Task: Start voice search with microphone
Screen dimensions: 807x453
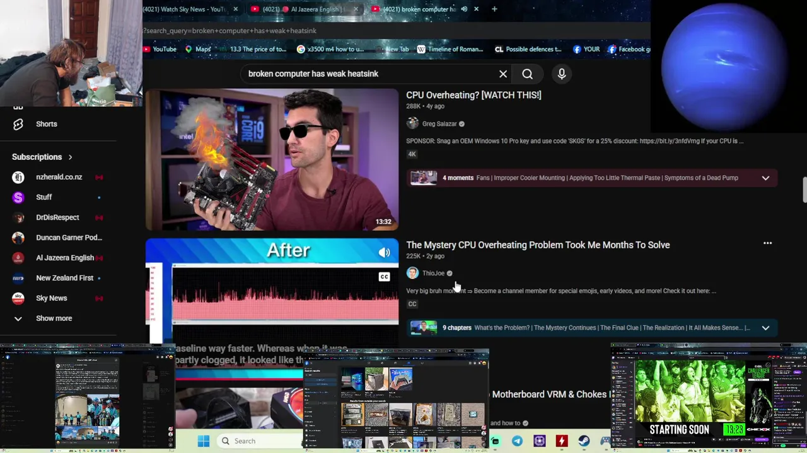Action: point(562,74)
